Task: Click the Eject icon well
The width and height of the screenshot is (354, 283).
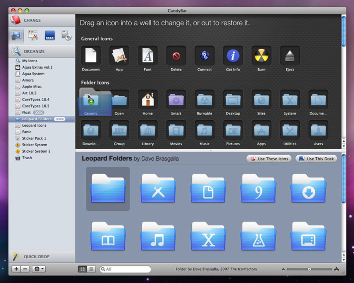Action: (x=290, y=56)
